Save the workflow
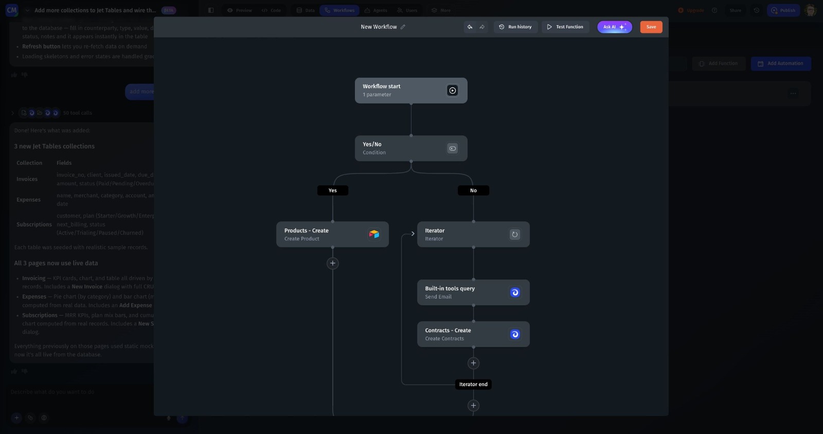This screenshot has width=823, height=434. (651, 27)
